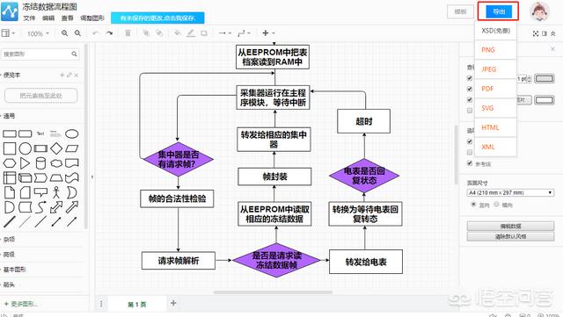
Task: Toggle the 参考线 guides checkbox
Action: (x=470, y=163)
